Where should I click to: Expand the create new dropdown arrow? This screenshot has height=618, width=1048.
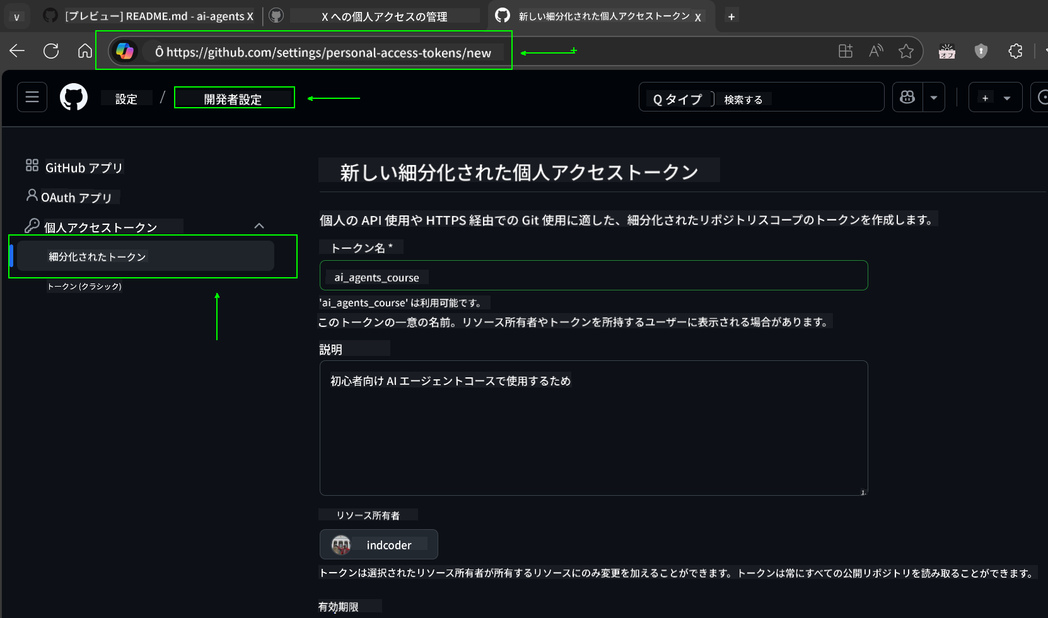[x=1007, y=98]
